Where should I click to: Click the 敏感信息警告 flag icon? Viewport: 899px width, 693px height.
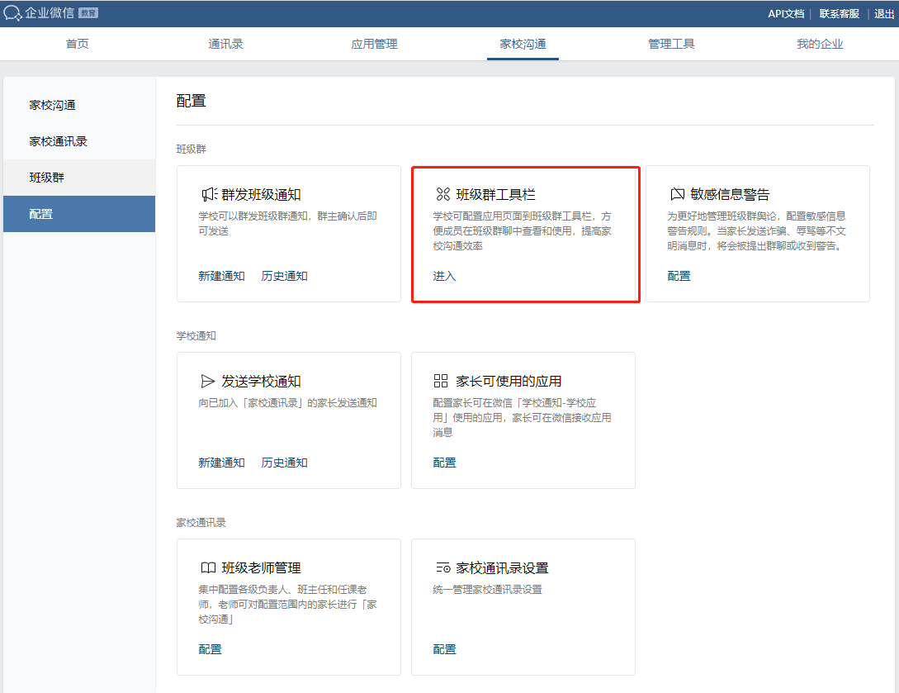(677, 194)
